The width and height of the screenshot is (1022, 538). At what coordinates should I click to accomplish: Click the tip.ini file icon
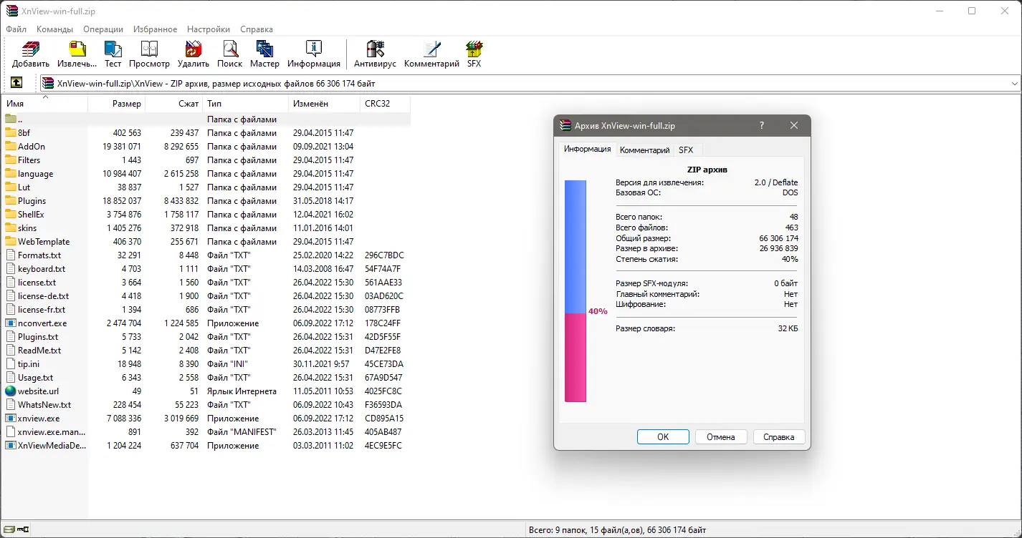click(x=11, y=364)
